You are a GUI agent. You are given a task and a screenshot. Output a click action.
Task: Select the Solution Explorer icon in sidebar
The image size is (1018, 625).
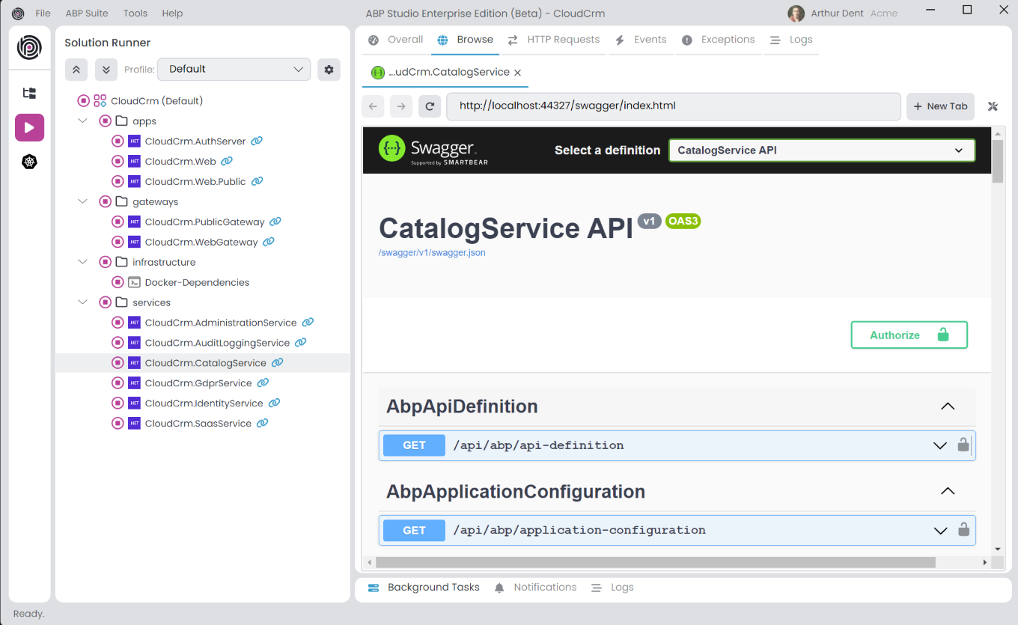pos(29,93)
